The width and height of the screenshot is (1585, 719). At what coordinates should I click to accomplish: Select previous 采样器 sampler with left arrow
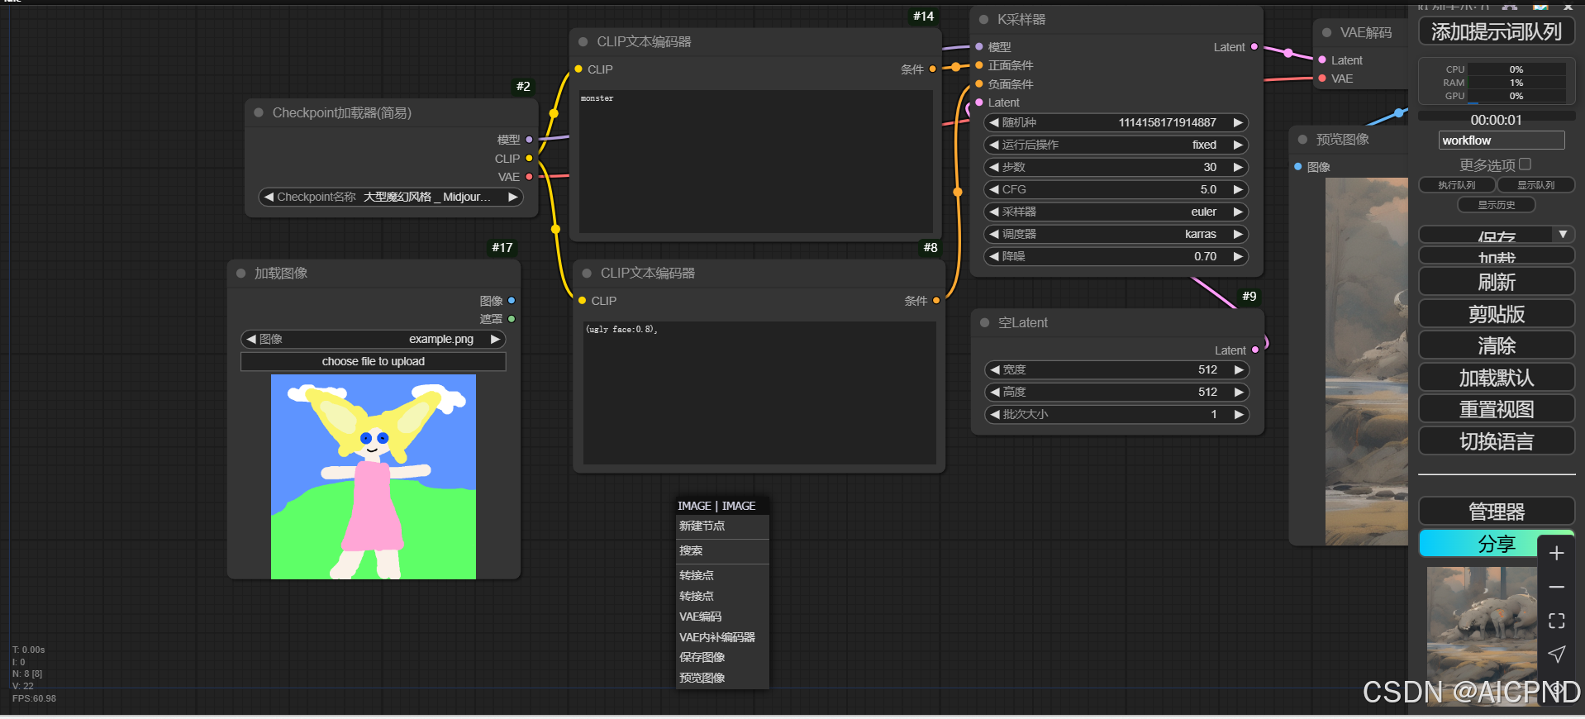(994, 212)
